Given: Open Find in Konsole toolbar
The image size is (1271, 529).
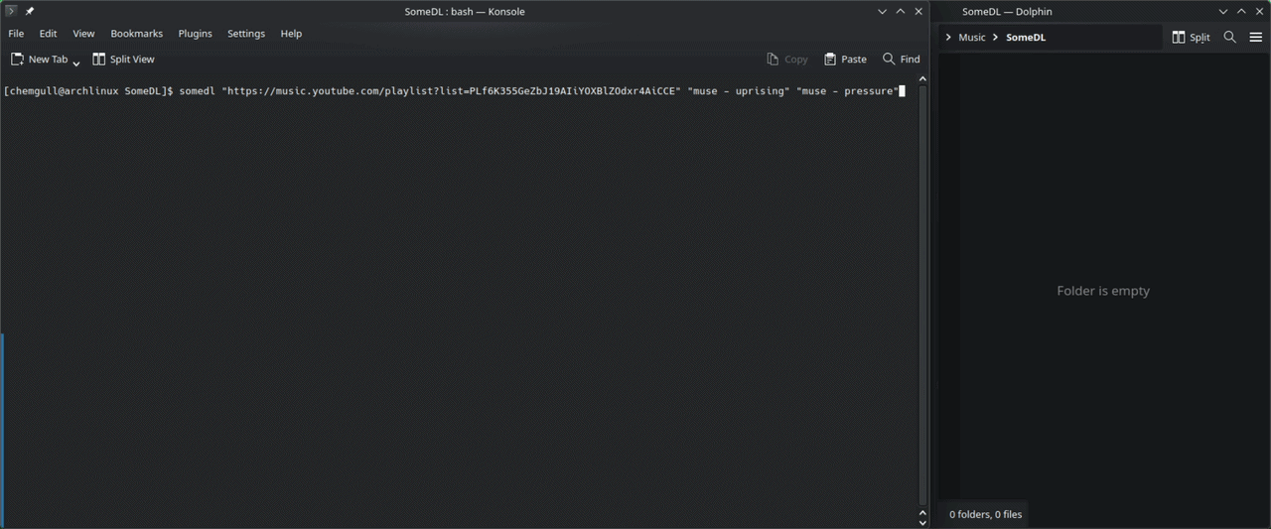Looking at the screenshot, I should [902, 60].
